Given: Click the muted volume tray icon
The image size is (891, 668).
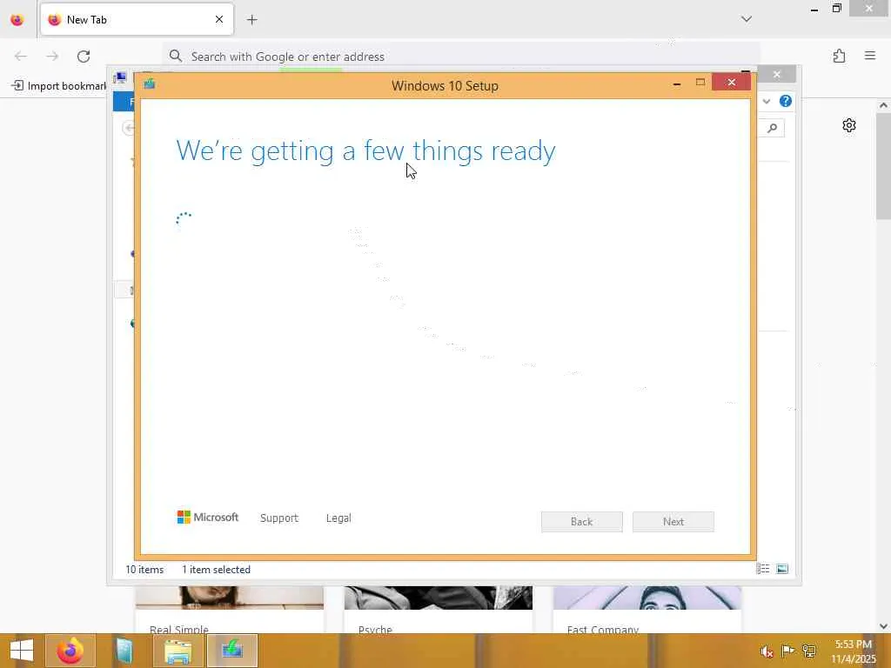Looking at the screenshot, I should [767, 651].
